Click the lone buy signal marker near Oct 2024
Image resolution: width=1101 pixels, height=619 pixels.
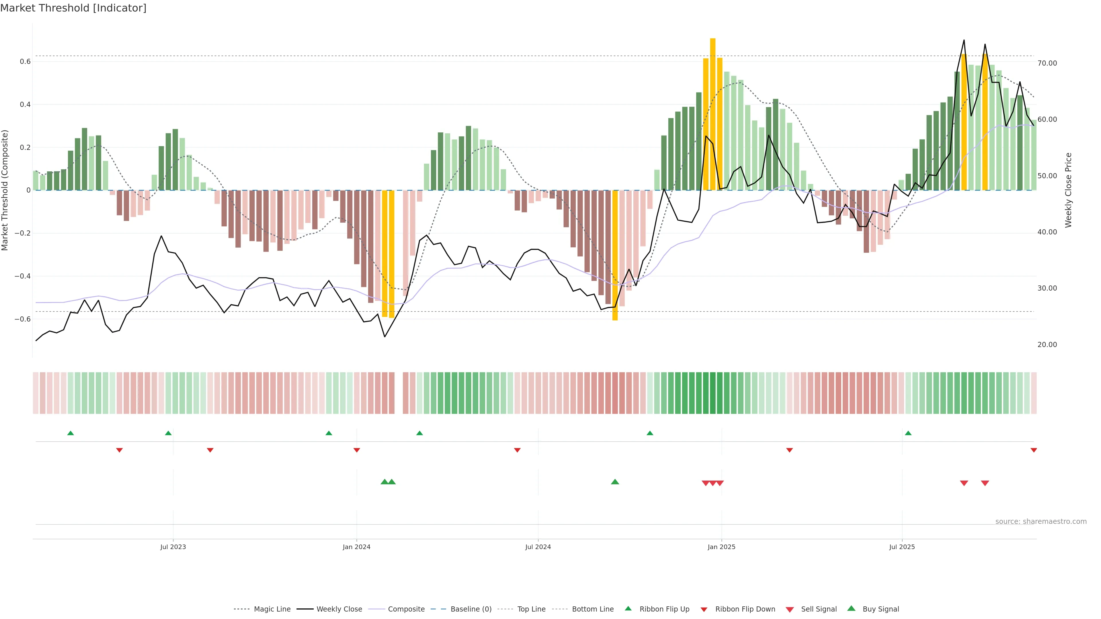click(x=615, y=482)
